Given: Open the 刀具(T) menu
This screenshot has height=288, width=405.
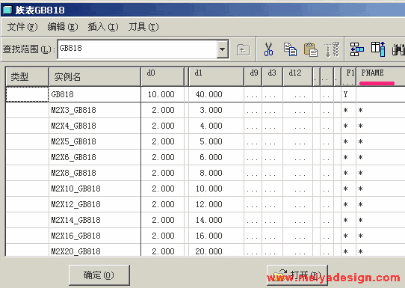Looking at the screenshot, I should click(143, 27).
